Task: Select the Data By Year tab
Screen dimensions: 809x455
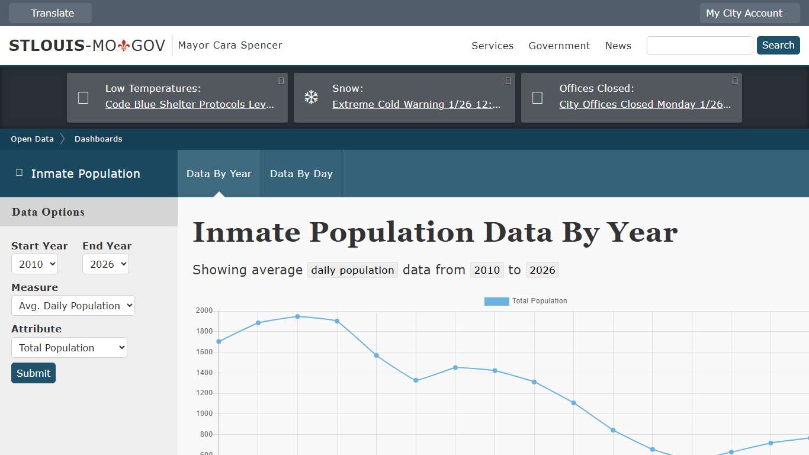Action: pyautogui.click(x=219, y=173)
